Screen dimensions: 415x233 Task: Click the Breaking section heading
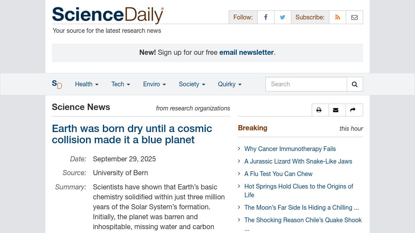[252, 128]
